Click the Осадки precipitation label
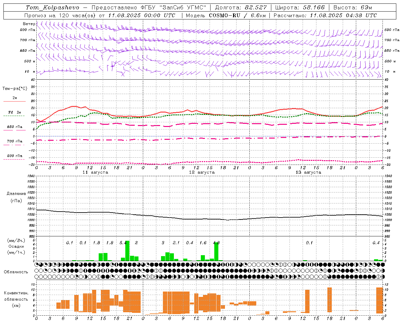 [16, 246]
